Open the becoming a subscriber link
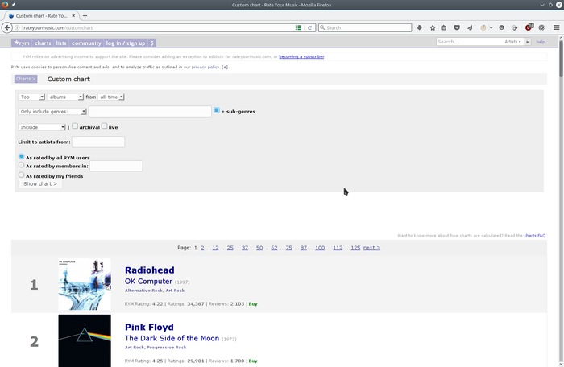The height and width of the screenshot is (367, 564). pos(301,57)
